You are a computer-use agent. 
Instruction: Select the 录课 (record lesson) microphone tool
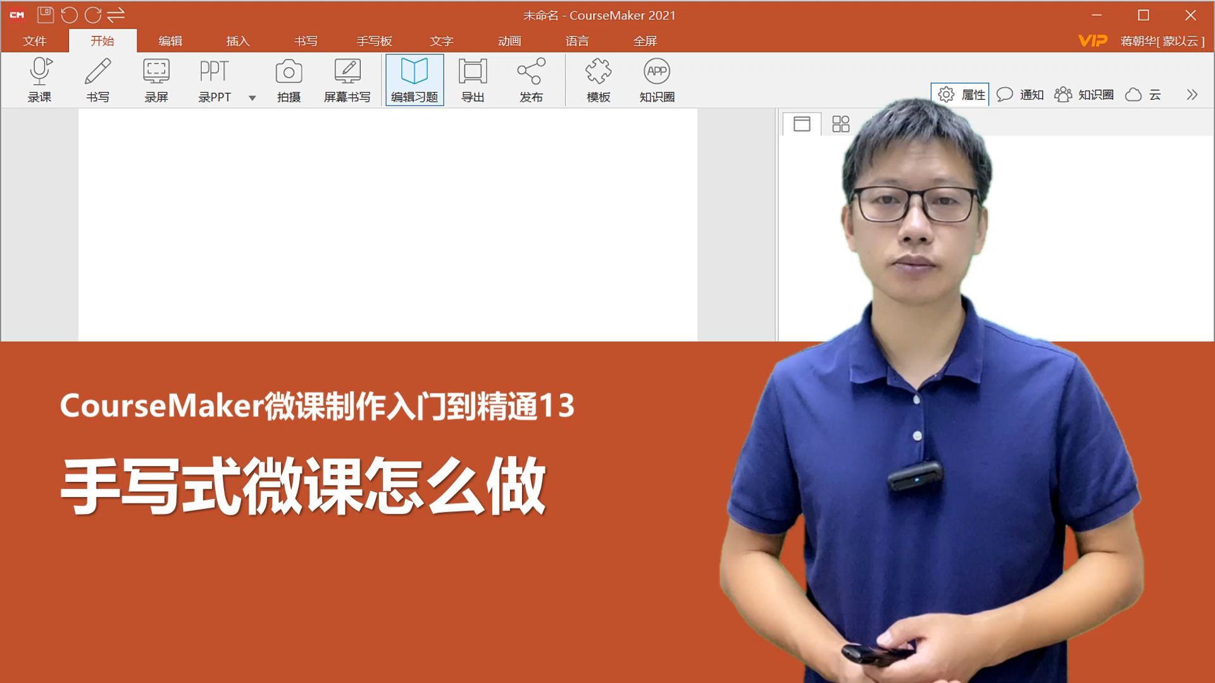click(x=40, y=79)
